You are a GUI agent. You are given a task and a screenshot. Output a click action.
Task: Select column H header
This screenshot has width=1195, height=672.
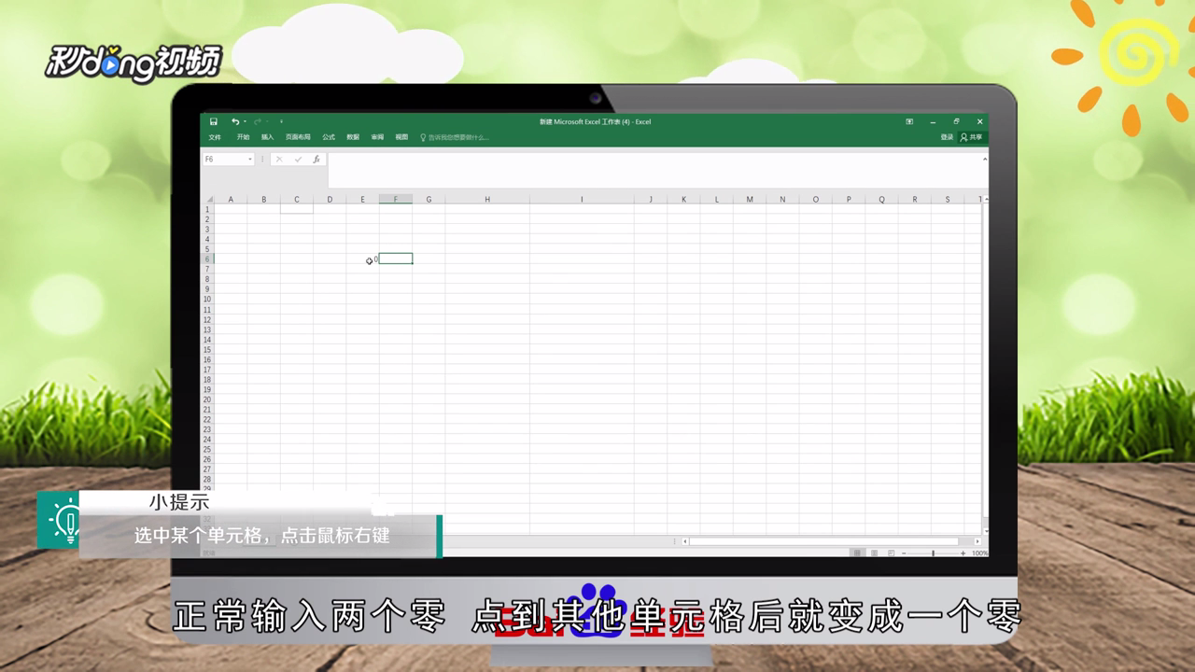click(487, 200)
